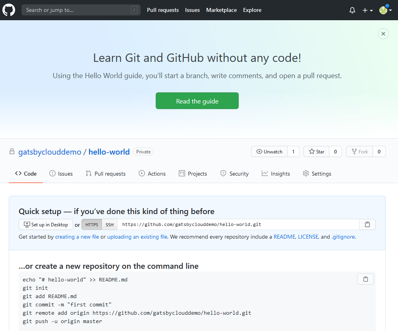Open the README link
Image resolution: width=398 pixels, height=331 pixels.
[x=284, y=237]
